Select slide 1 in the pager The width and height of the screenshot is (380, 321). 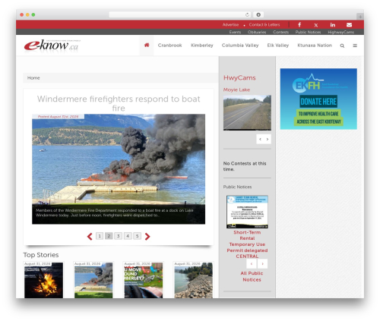(100, 236)
